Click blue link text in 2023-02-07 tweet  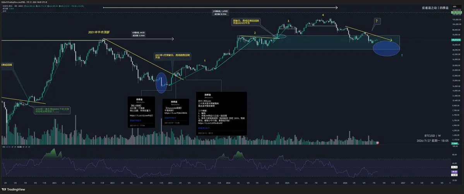pyautogui.click(x=170, y=118)
